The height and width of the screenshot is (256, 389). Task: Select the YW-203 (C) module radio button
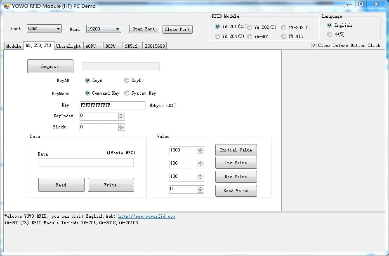(x=284, y=28)
